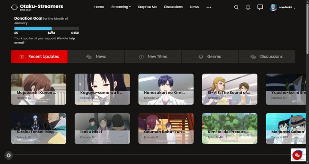The image size is (309, 164).
Task: Click the News tab icon
Action: (x=89, y=57)
